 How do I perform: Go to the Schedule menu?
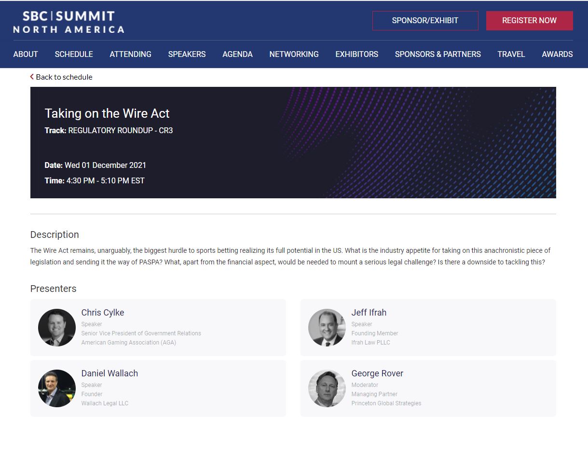[74, 54]
